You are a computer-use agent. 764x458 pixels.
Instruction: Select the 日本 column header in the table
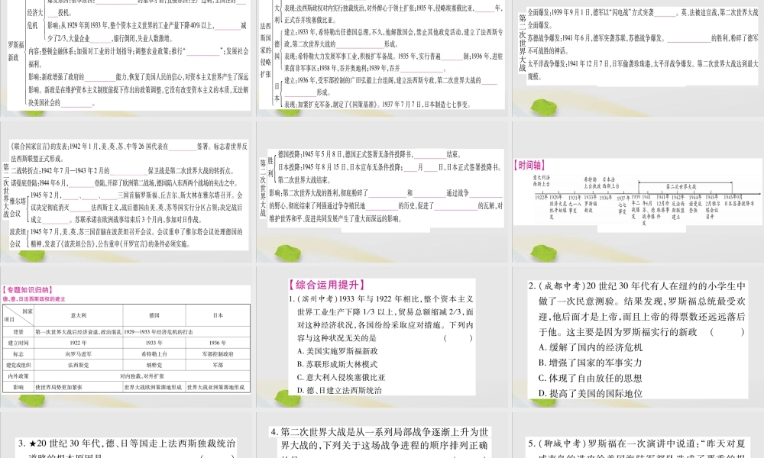[218, 315]
